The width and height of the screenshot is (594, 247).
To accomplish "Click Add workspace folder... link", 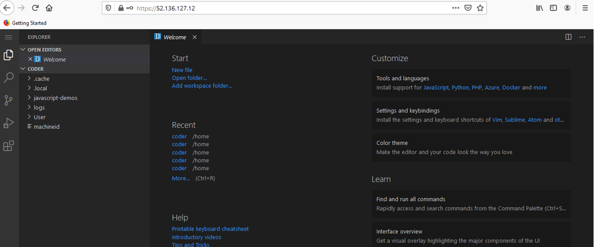I will click(x=202, y=86).
